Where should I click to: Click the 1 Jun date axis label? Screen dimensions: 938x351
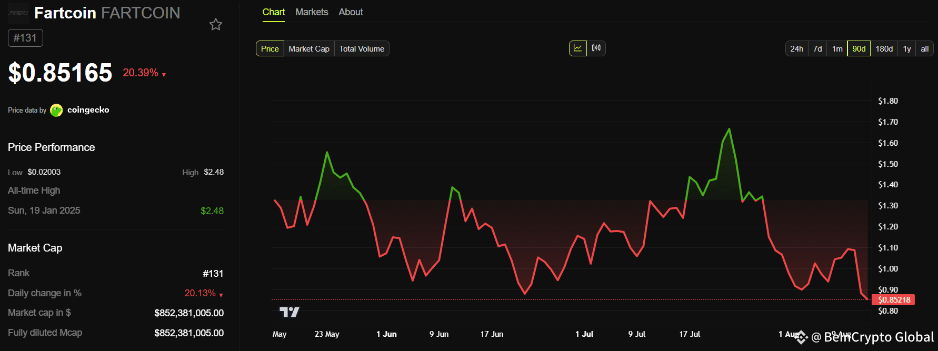pos(386,334)
